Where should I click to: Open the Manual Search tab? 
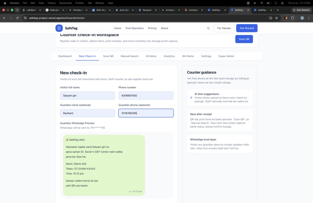[x=130, y=56]
